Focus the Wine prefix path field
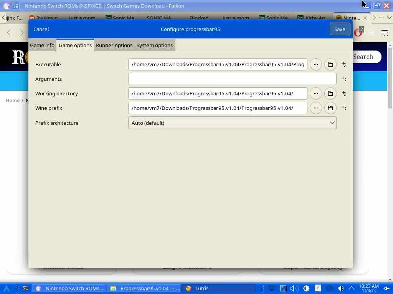The image size is (393, 294). 218,108
